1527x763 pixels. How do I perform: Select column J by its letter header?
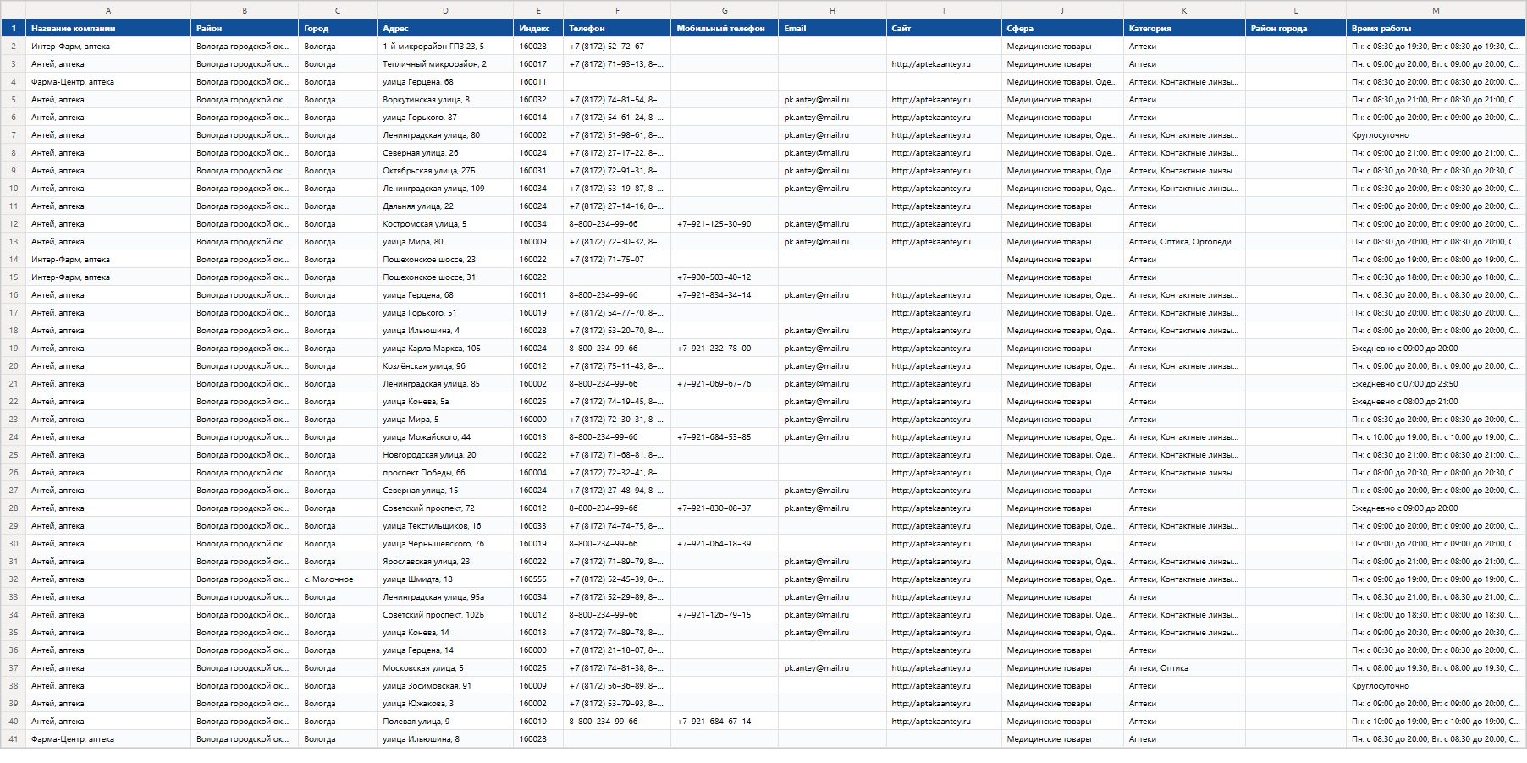point(1062,10)
